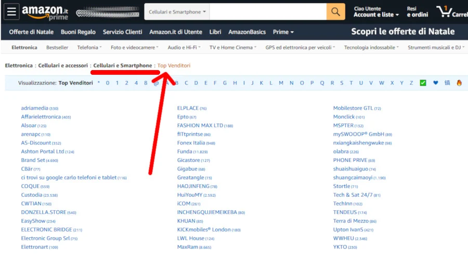Open the Buoni Regalo menu item

[78, 32]
